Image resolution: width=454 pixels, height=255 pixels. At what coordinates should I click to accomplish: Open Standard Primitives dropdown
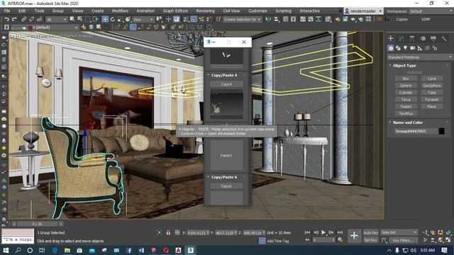(x=419, y=57)
